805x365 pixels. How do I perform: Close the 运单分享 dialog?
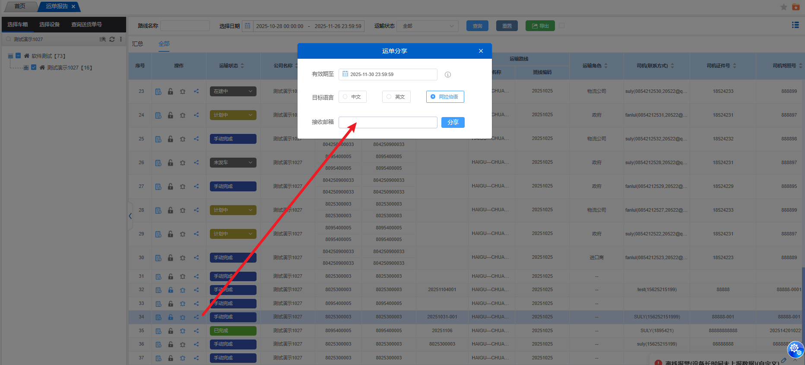pos(481,51)
